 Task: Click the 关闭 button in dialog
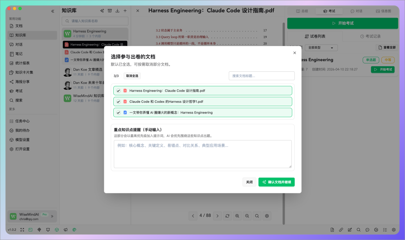coord(249,182)
